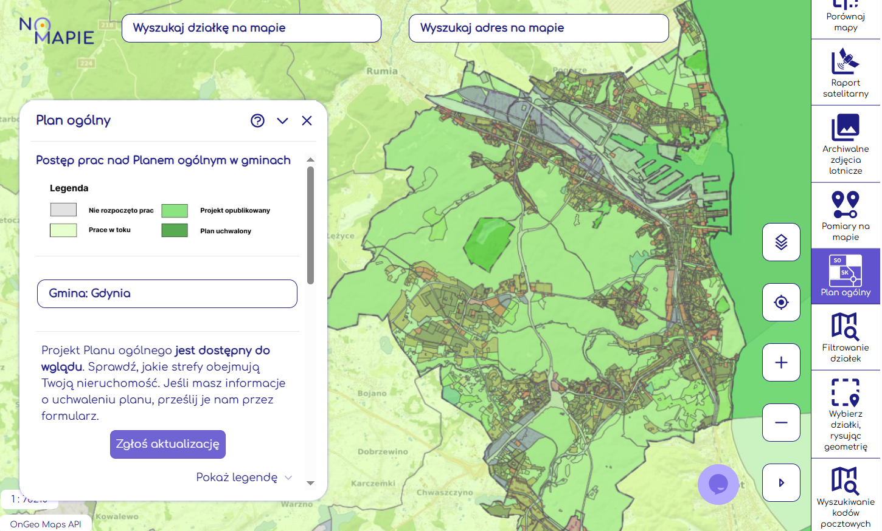
Task: Open Archiwalne zdjęcia lotnicze
Action: point(846,145)
